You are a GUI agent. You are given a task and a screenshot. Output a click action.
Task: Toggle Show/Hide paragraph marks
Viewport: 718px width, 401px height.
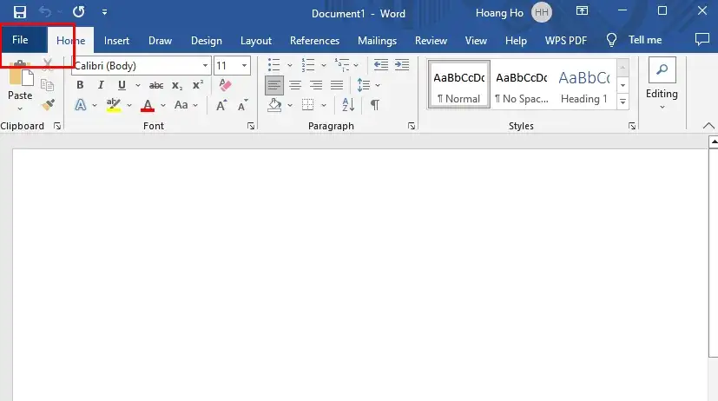[x=375, y=105]
